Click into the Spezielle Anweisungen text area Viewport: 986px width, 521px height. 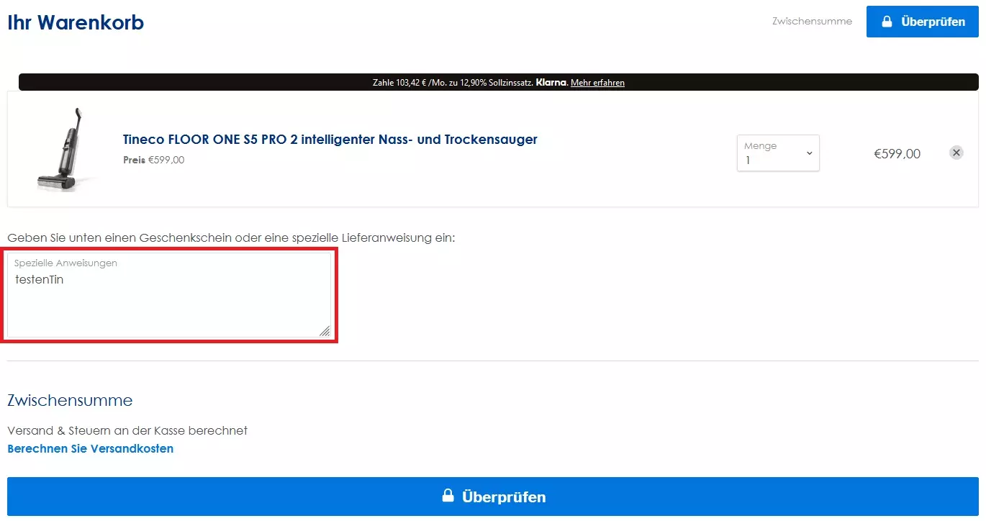click(169, 294)
